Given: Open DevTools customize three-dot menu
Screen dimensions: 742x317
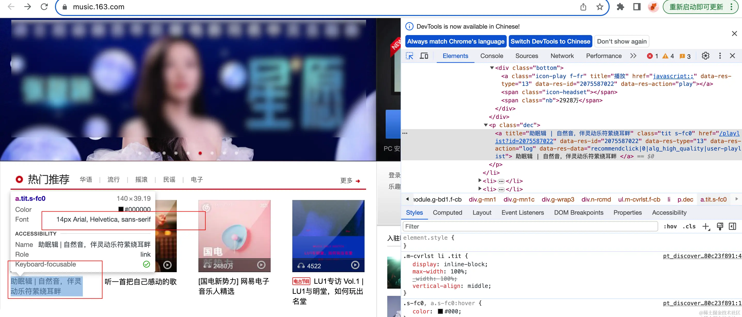Looking at the screenshot, I should pos(720,56).
